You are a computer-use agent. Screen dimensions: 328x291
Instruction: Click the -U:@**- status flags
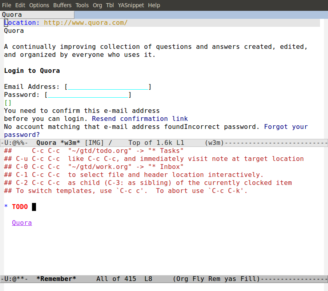coord(14,279)
